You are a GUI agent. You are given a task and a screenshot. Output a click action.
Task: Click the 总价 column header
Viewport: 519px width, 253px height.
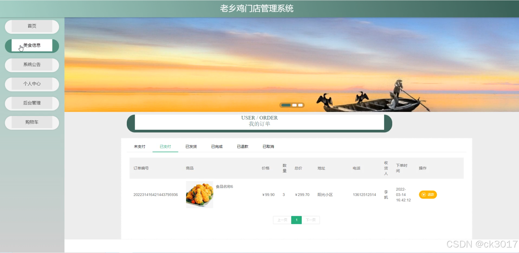[x=298, y=168]
